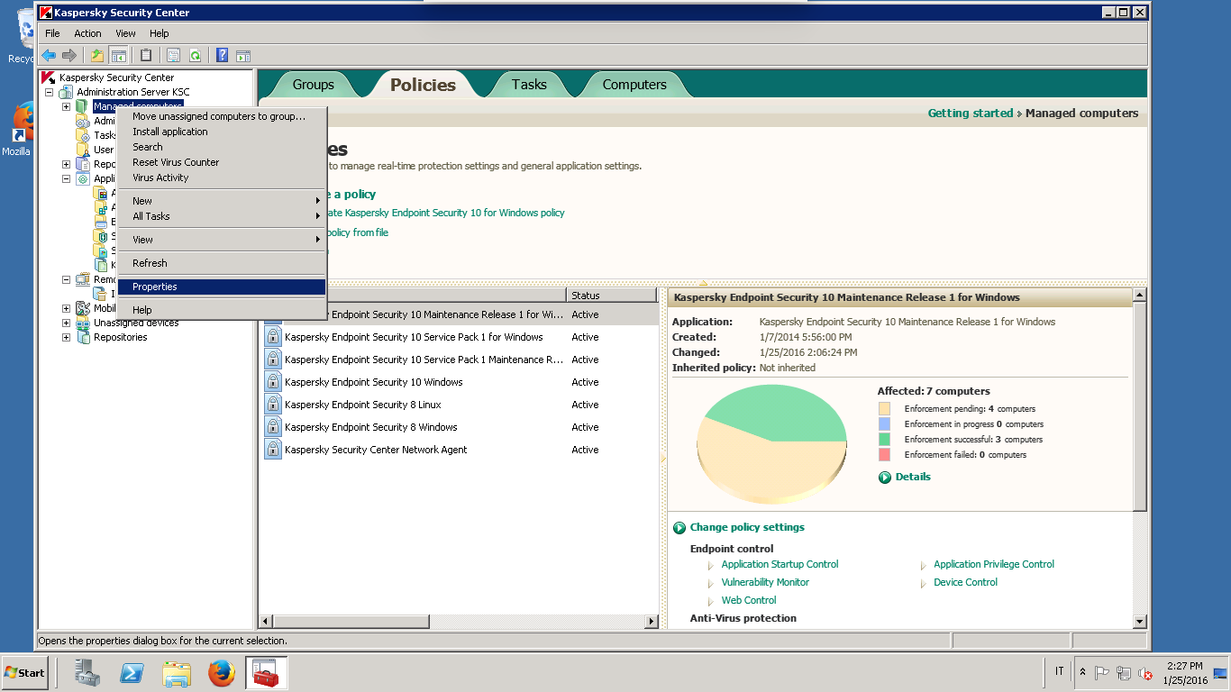This screenshot has height=692, width=1231.
Task: Click the Change policy settings link
Action: click(x=747, y=528)
